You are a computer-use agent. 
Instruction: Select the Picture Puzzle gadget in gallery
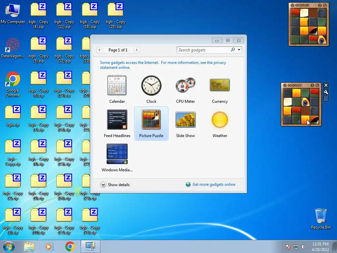coord(151,124)
